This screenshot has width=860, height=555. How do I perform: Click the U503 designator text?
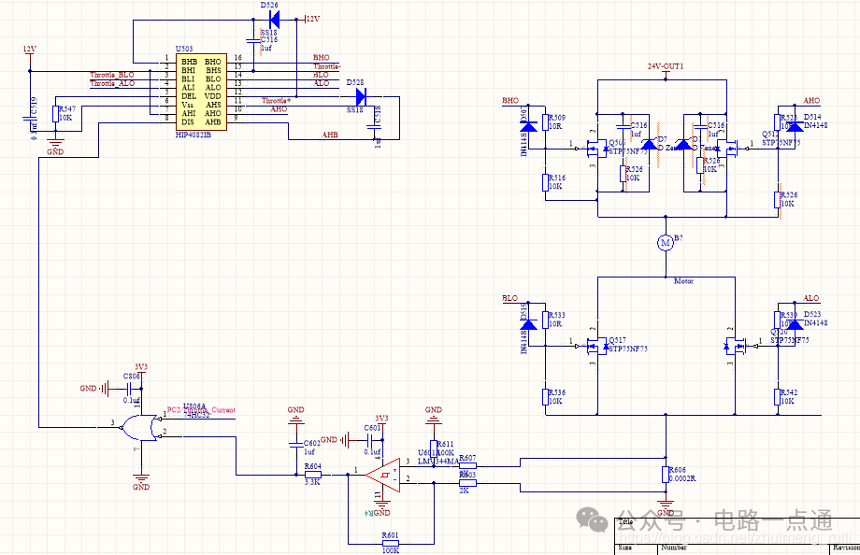tap(184, 49)
